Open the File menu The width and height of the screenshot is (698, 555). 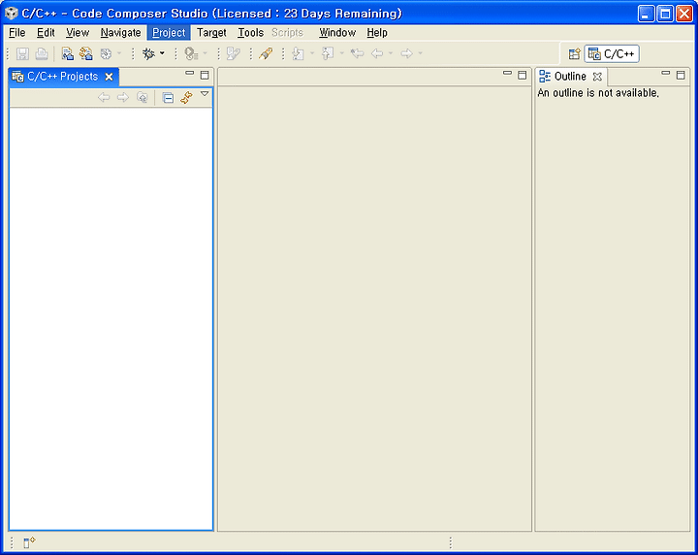coord(16,33)
